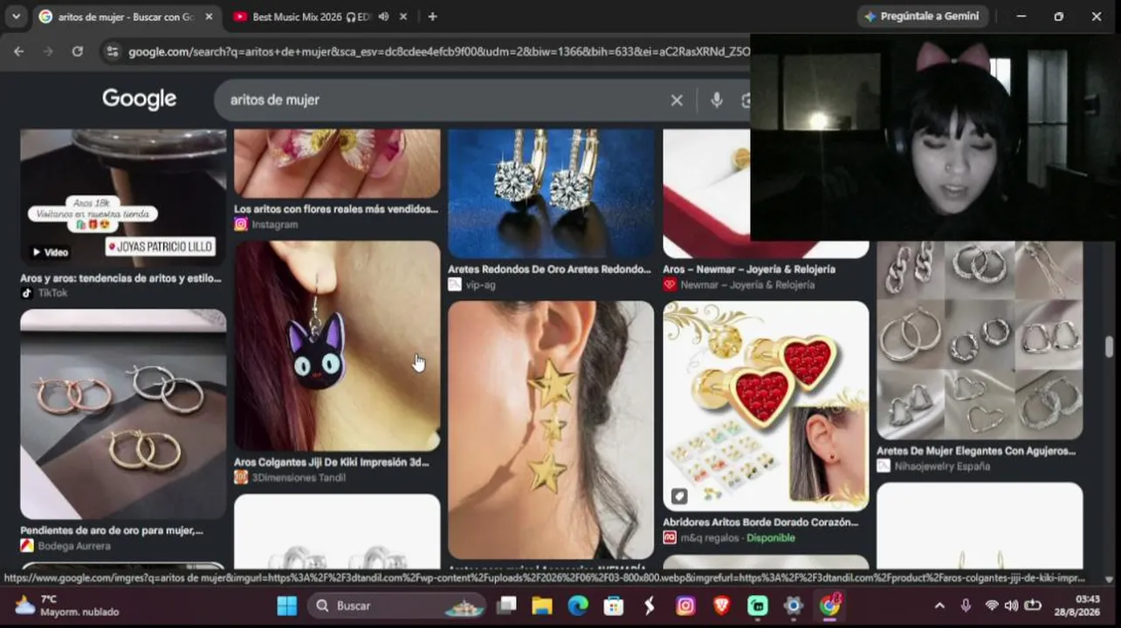1121x628 pixels.
Task: Open 'Los aritos con flores reales' result title
Action: pyautogui.click(x=336, y=209)
